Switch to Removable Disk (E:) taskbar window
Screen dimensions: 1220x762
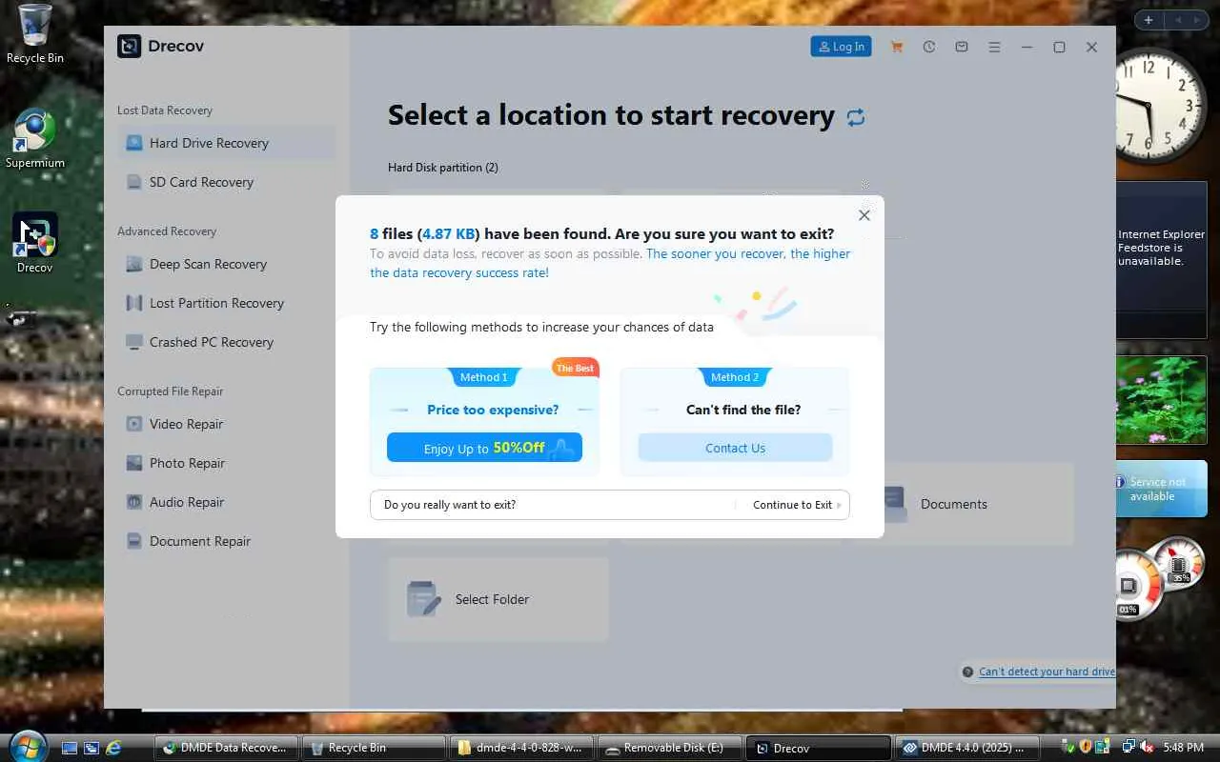(670, 749)
